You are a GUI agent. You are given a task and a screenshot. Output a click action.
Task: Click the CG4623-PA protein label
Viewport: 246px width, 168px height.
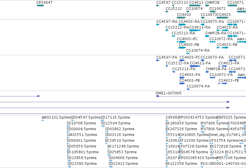point(229,63)
